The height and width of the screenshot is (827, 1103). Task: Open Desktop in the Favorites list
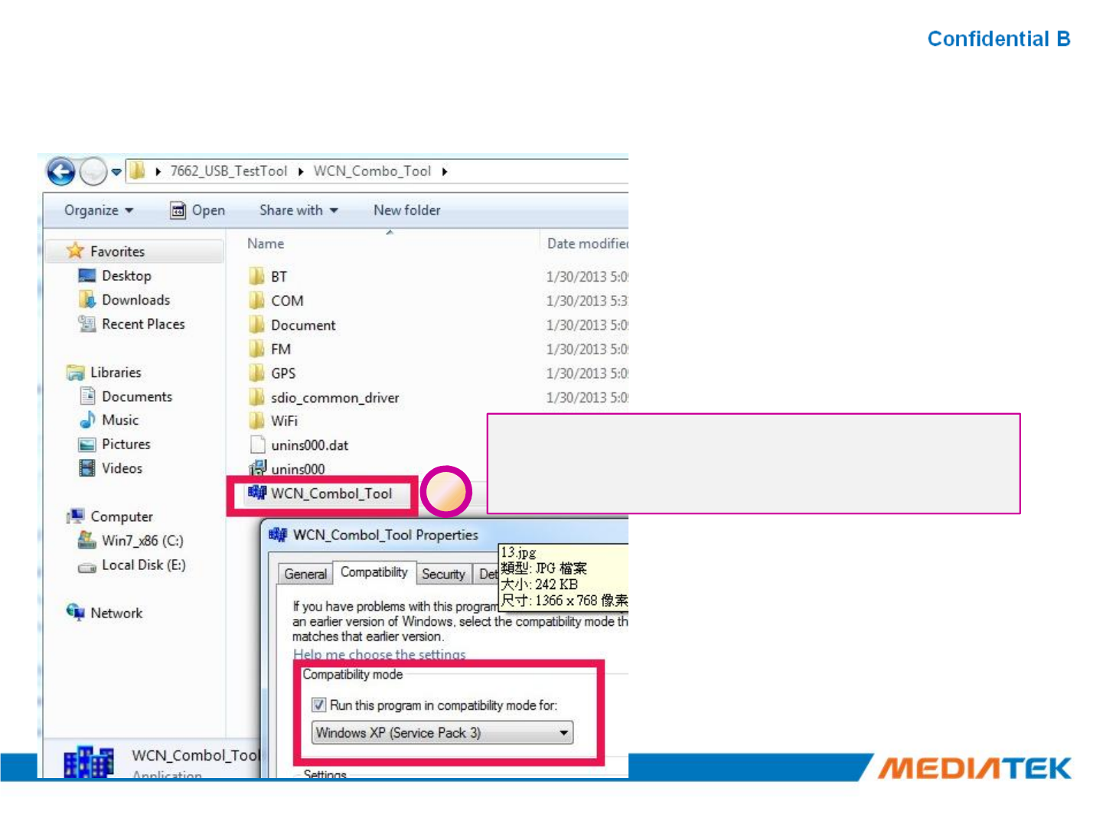tap(115, 276)
